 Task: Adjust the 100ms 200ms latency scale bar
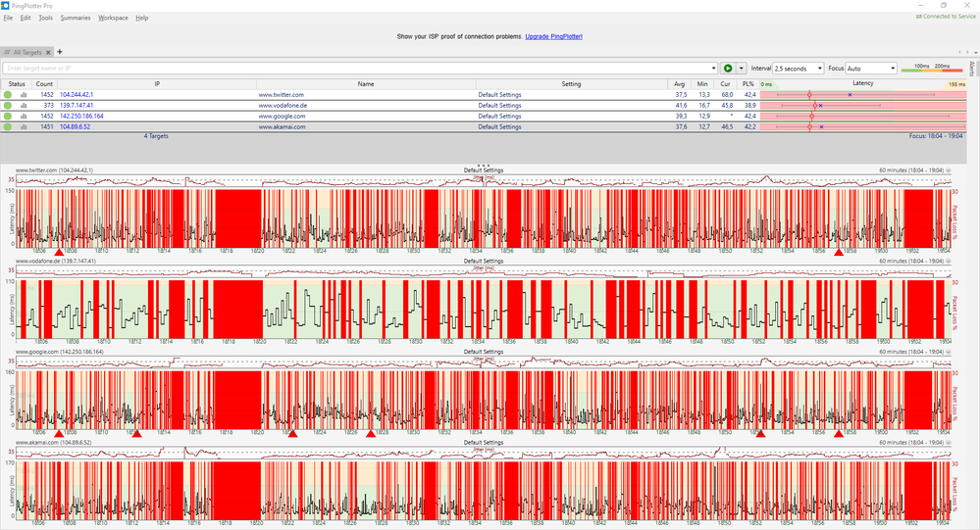point(933,68)
